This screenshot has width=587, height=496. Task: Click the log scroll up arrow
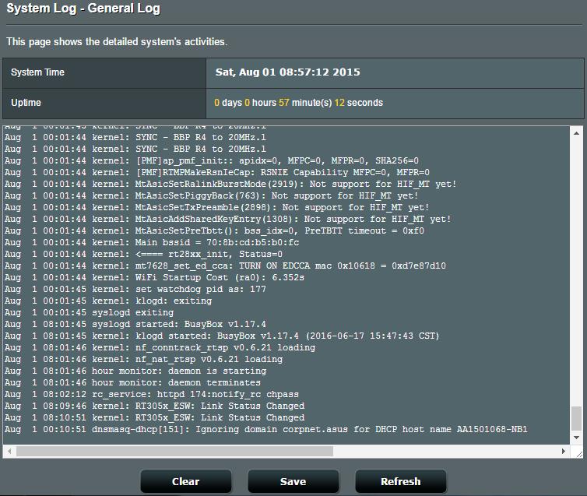pos(577,133)
